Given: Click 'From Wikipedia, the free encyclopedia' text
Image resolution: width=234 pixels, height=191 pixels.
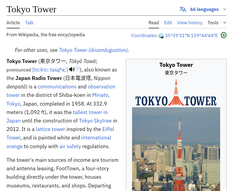Looking at the screenshot, I should (x=46, y=35).
